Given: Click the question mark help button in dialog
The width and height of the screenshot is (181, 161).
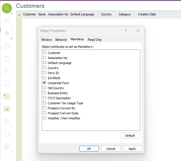Looking at the screenshot, I should coord(126,30).
